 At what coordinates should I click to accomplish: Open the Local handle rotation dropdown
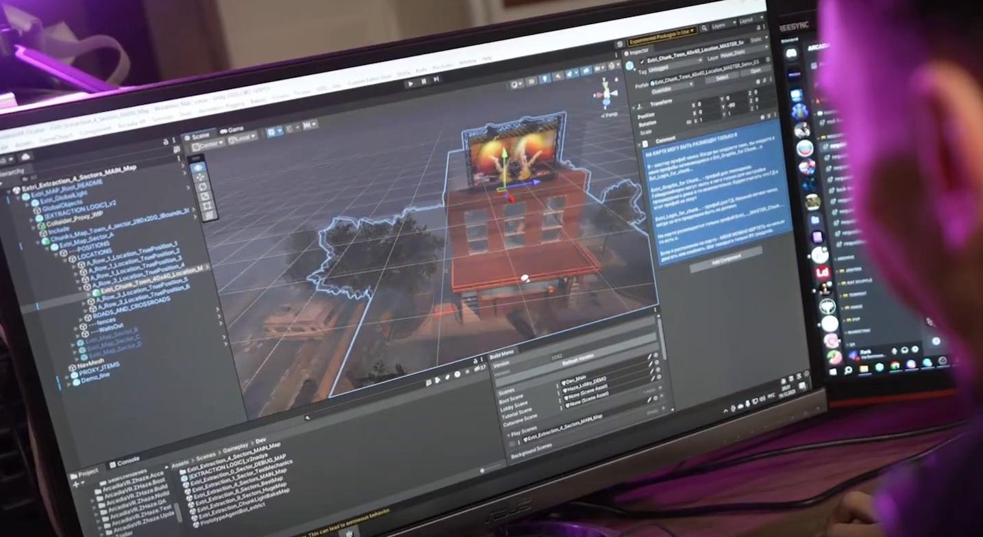click(242, 137)
